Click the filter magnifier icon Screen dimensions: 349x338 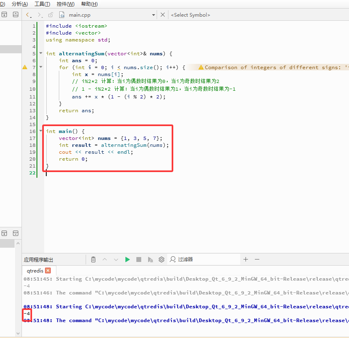click(x=173, y=259)
